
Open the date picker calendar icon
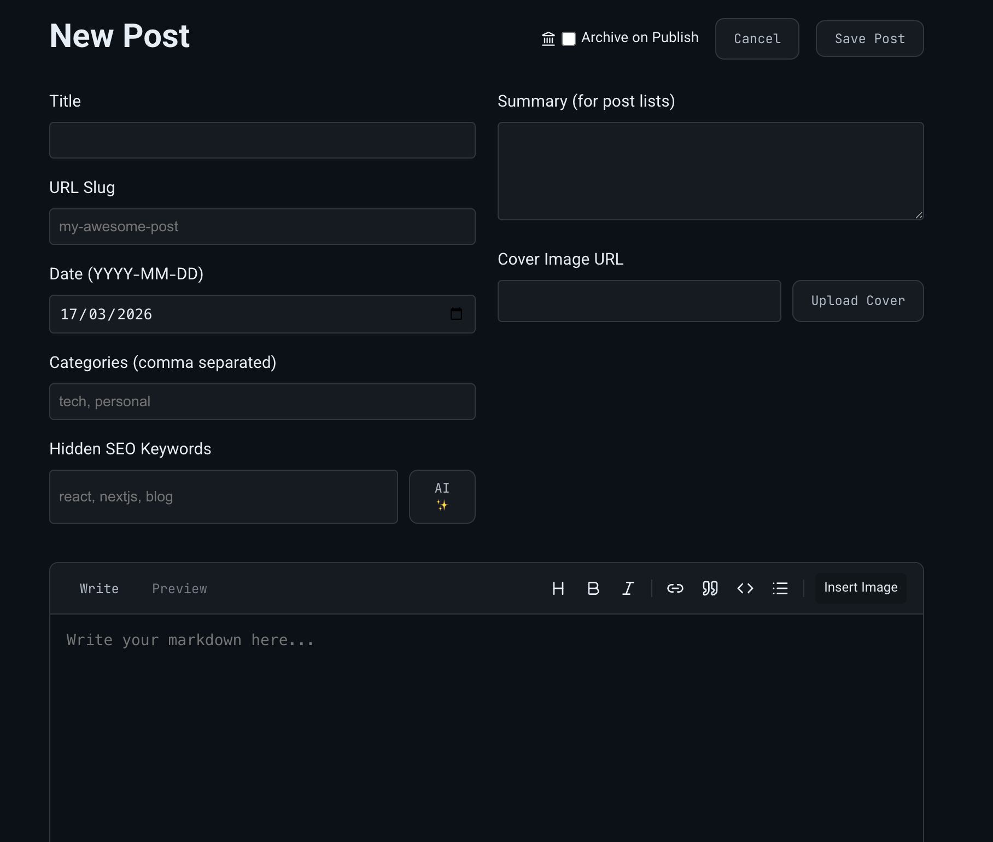pyautogui.click(x=456, y=314)
